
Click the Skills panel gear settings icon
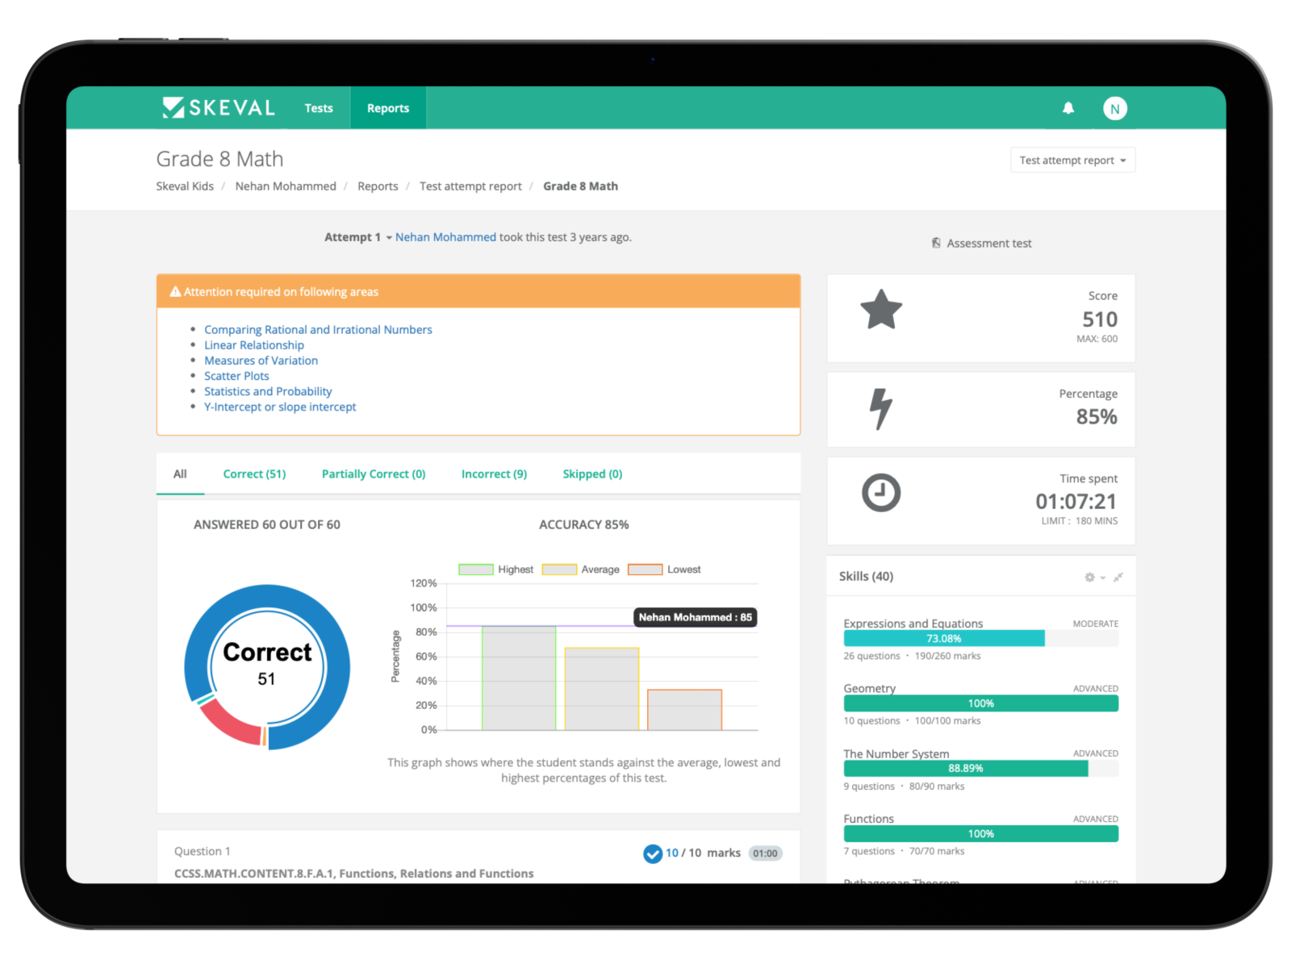coord(1090,578)
